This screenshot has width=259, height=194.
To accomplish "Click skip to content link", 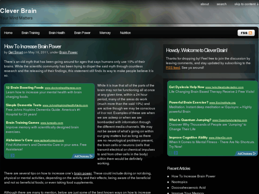I will point(247,4).
